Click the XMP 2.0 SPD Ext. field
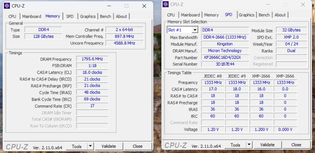 [x=292, y=37]
